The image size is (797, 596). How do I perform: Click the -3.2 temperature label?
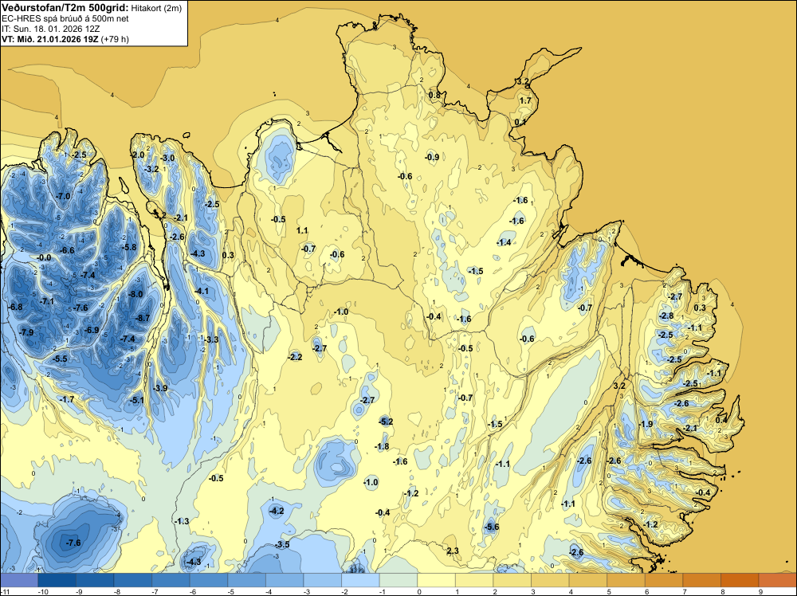(x=151, y=169)
